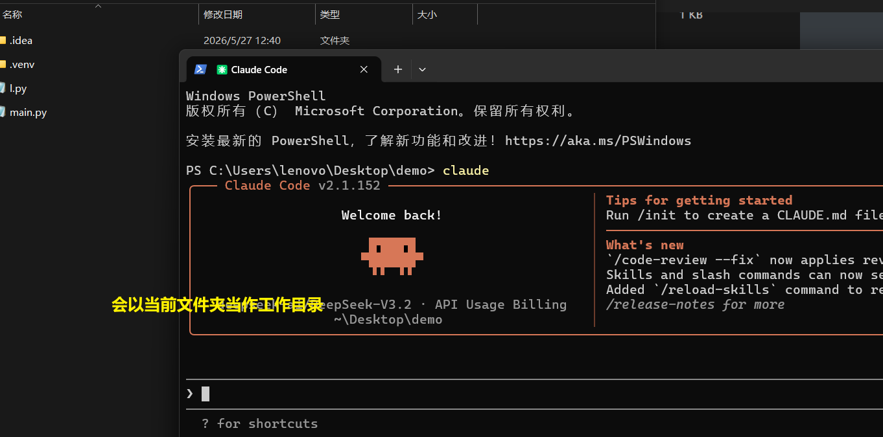Click the typed 'claude' command text
Image resolution: width=883 pixels, height=437 pixels.
point(465,170)
